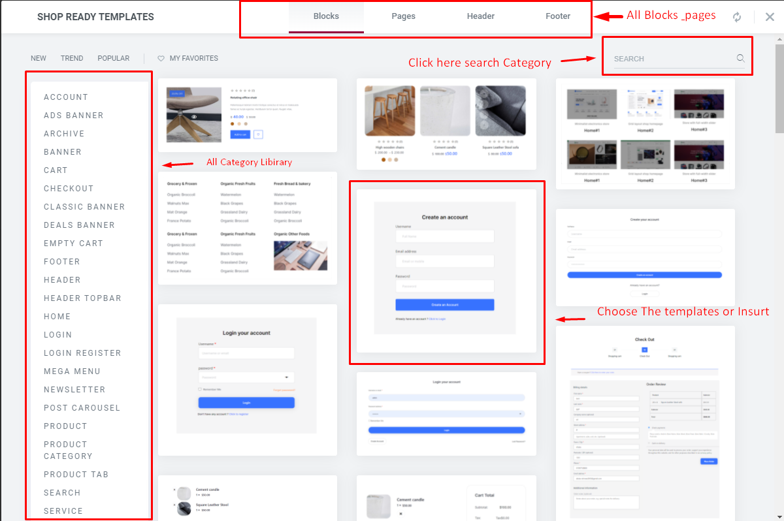
Task: Click remove X under Cement candle cart item
Action: [x=400, y=514]
